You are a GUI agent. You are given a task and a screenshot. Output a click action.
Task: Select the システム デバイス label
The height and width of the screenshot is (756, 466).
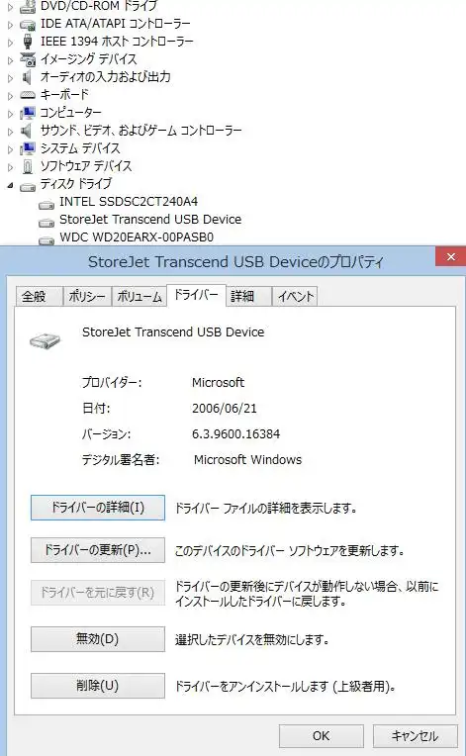pos(80,148)
